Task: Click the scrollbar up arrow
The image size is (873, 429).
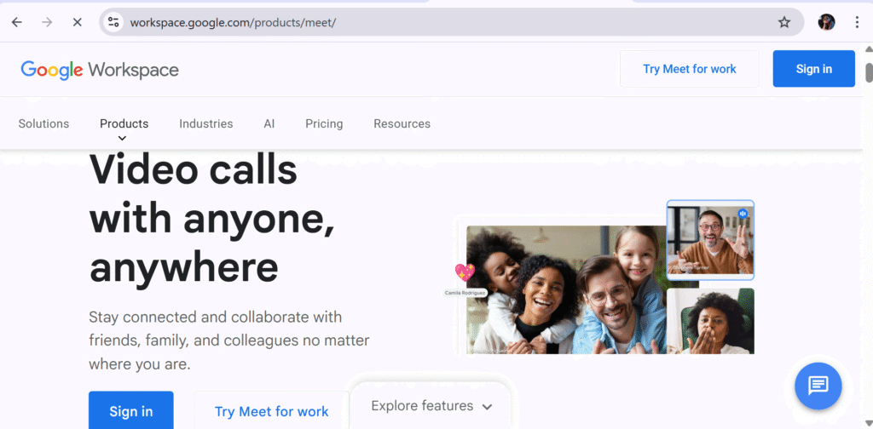Action: coord(869,49)
